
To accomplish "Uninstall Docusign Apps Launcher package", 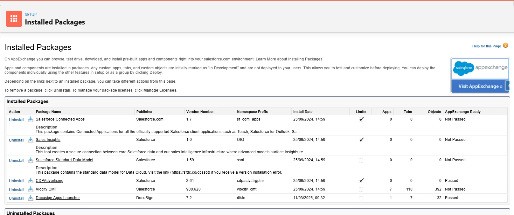I will coord(17,198).
